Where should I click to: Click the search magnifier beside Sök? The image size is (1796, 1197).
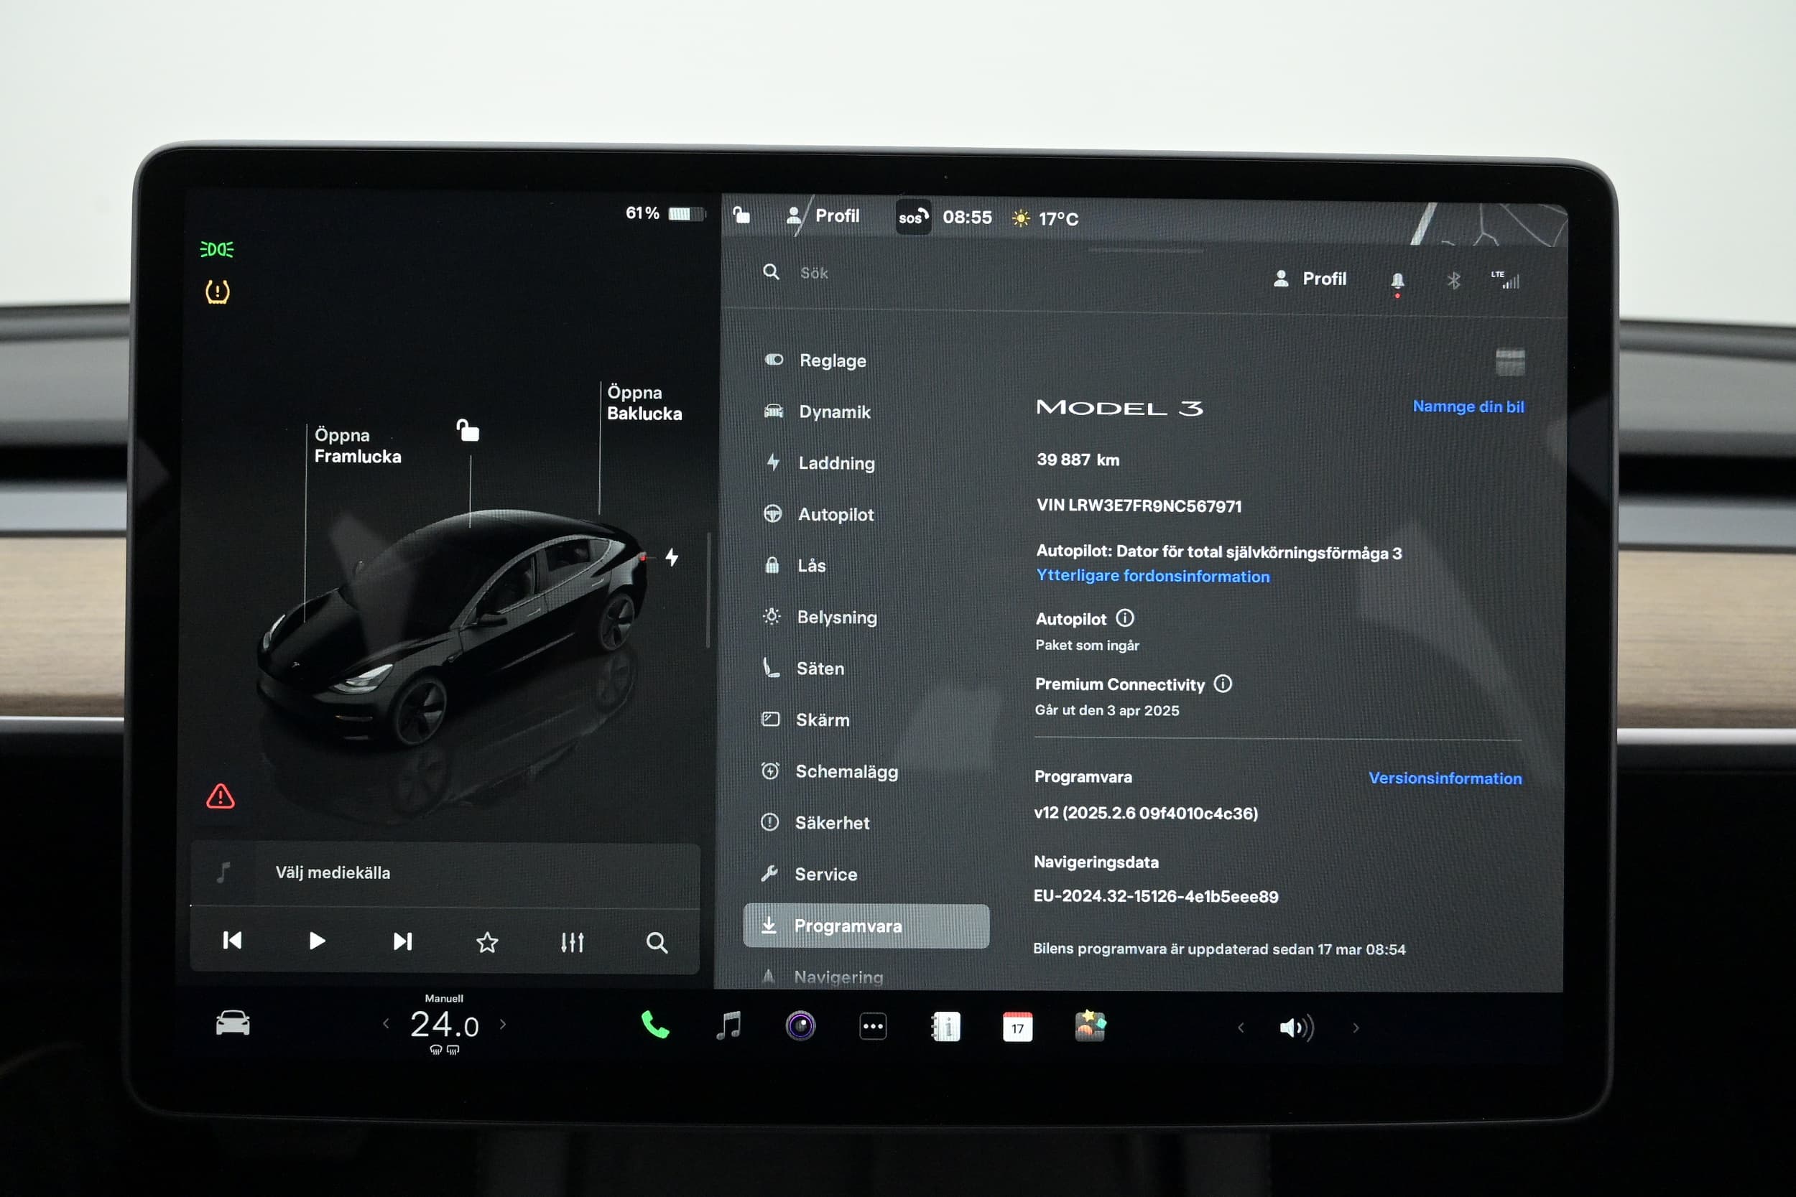pos(772,271)
